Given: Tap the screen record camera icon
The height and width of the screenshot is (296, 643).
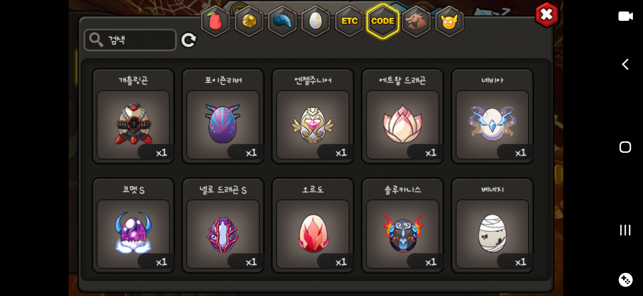Looking at the screenshot, I should tap(625, 16).
